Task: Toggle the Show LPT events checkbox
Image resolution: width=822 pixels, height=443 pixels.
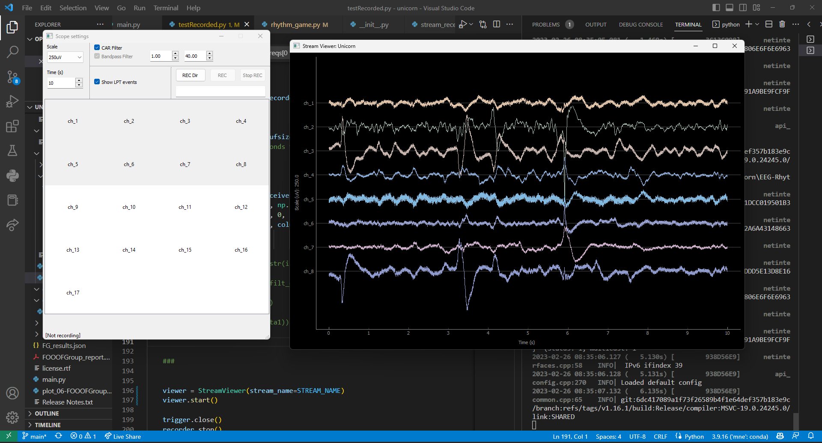Action: [x=97, y=82]
